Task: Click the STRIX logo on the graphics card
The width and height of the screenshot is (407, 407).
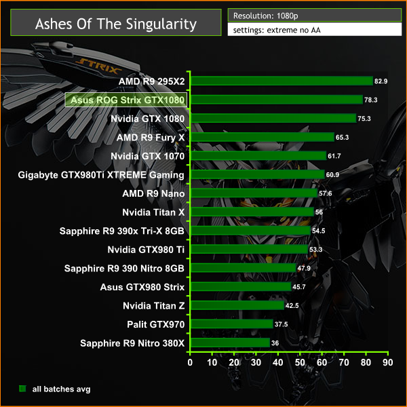Action: coord(98,66)
